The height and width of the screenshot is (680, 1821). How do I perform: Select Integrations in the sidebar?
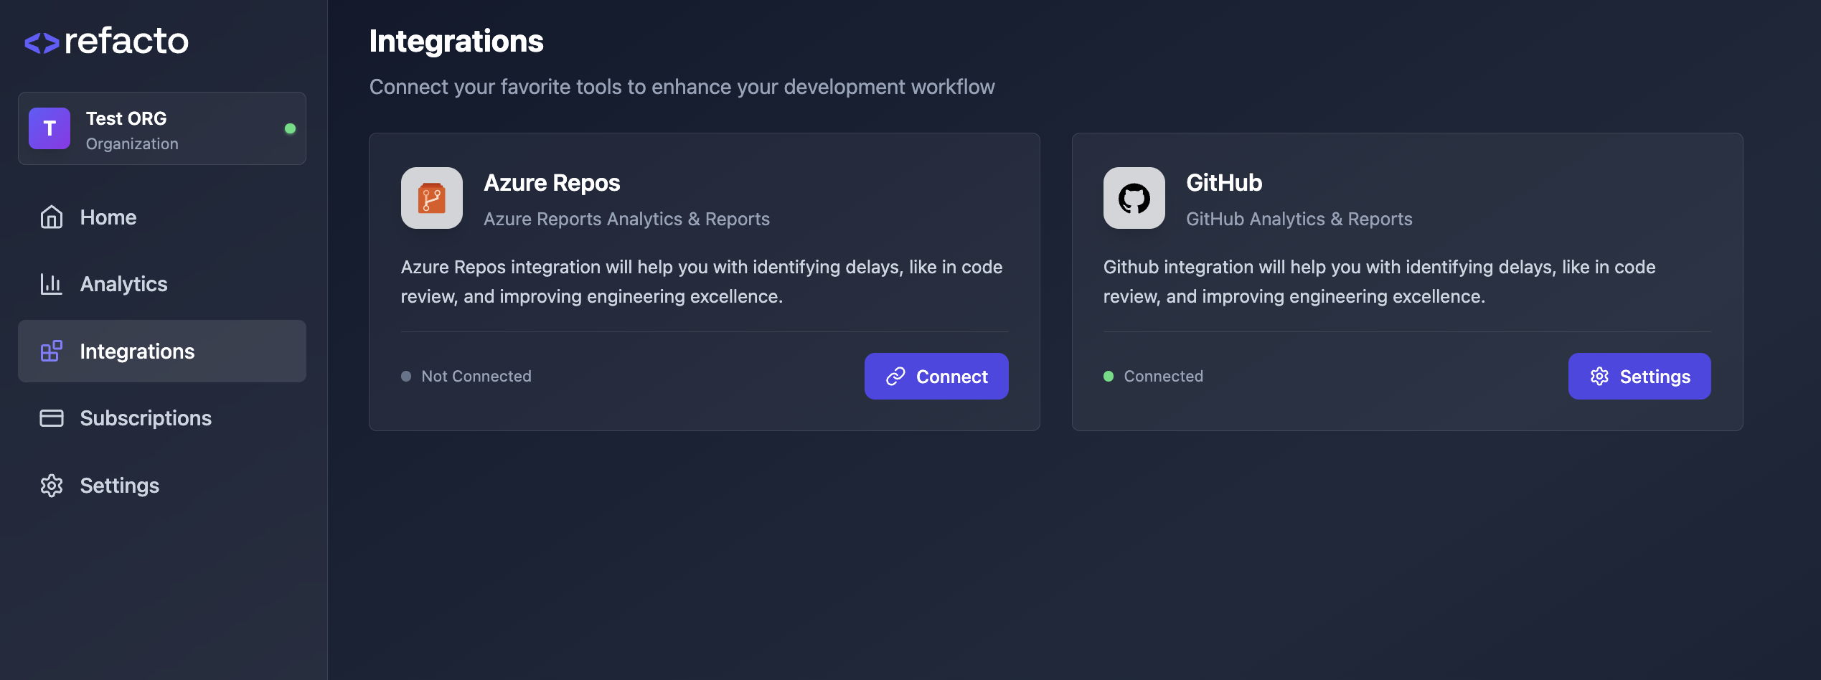162,351
